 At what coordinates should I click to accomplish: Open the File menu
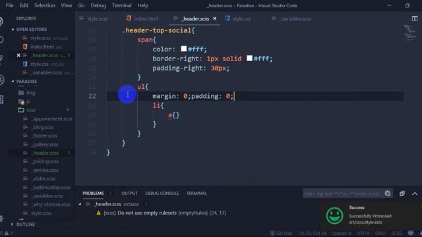click(9, 5)
